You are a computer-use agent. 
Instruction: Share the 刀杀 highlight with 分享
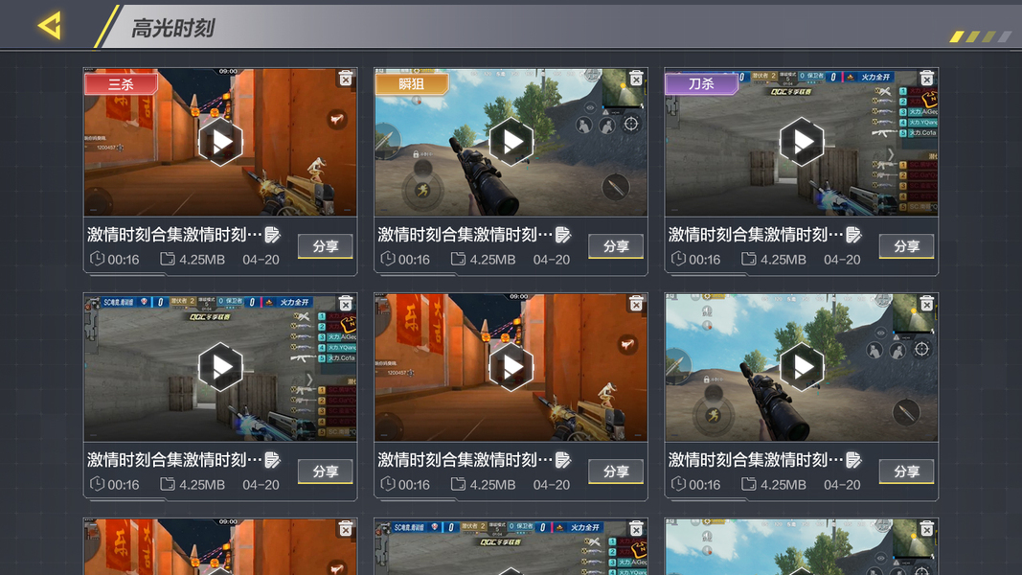click(907, 246)
